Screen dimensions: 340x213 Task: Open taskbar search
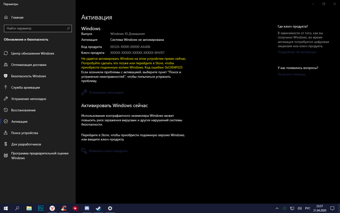point(17,208)
